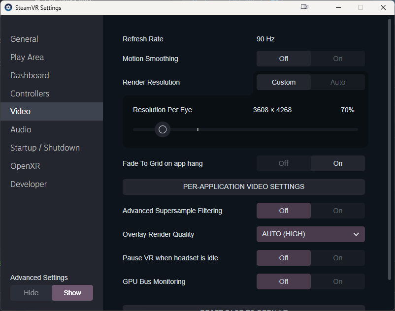
Task: Go to the Controllers settings tab
Action: coord(30,93)
